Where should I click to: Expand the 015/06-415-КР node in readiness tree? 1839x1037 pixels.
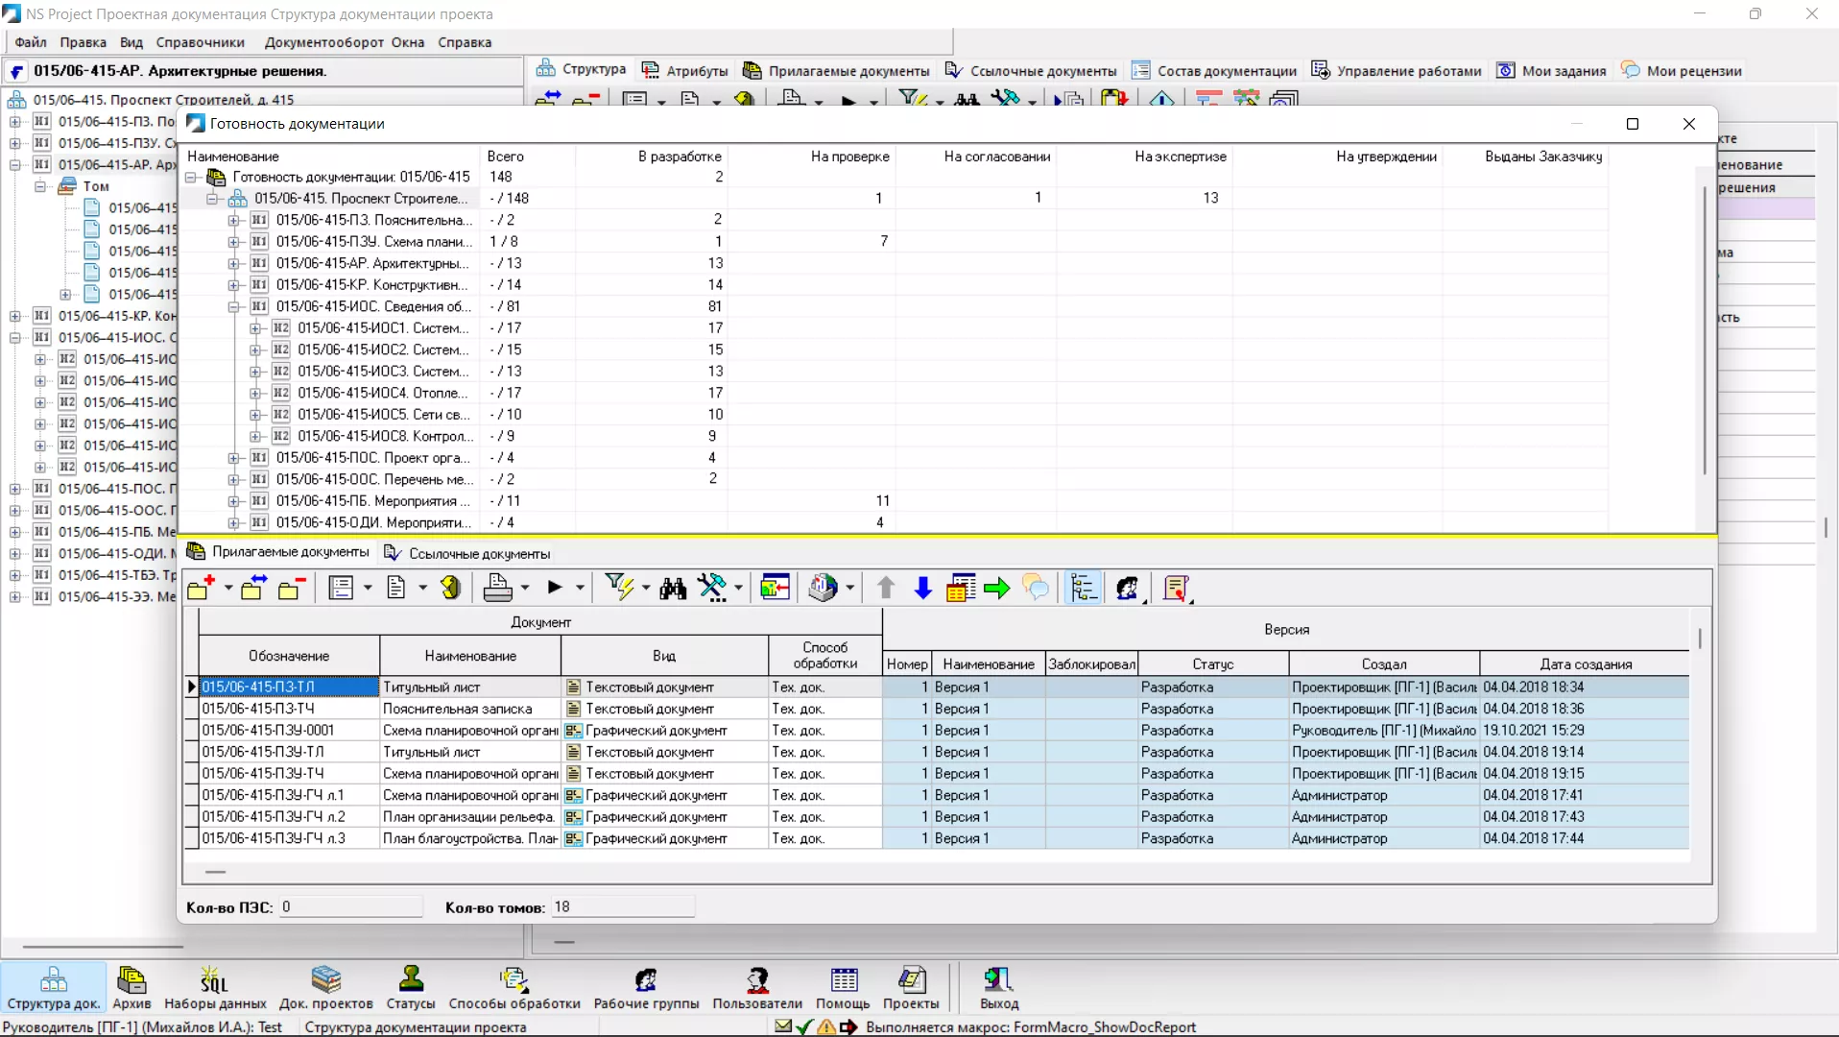[x=233, y=285]
